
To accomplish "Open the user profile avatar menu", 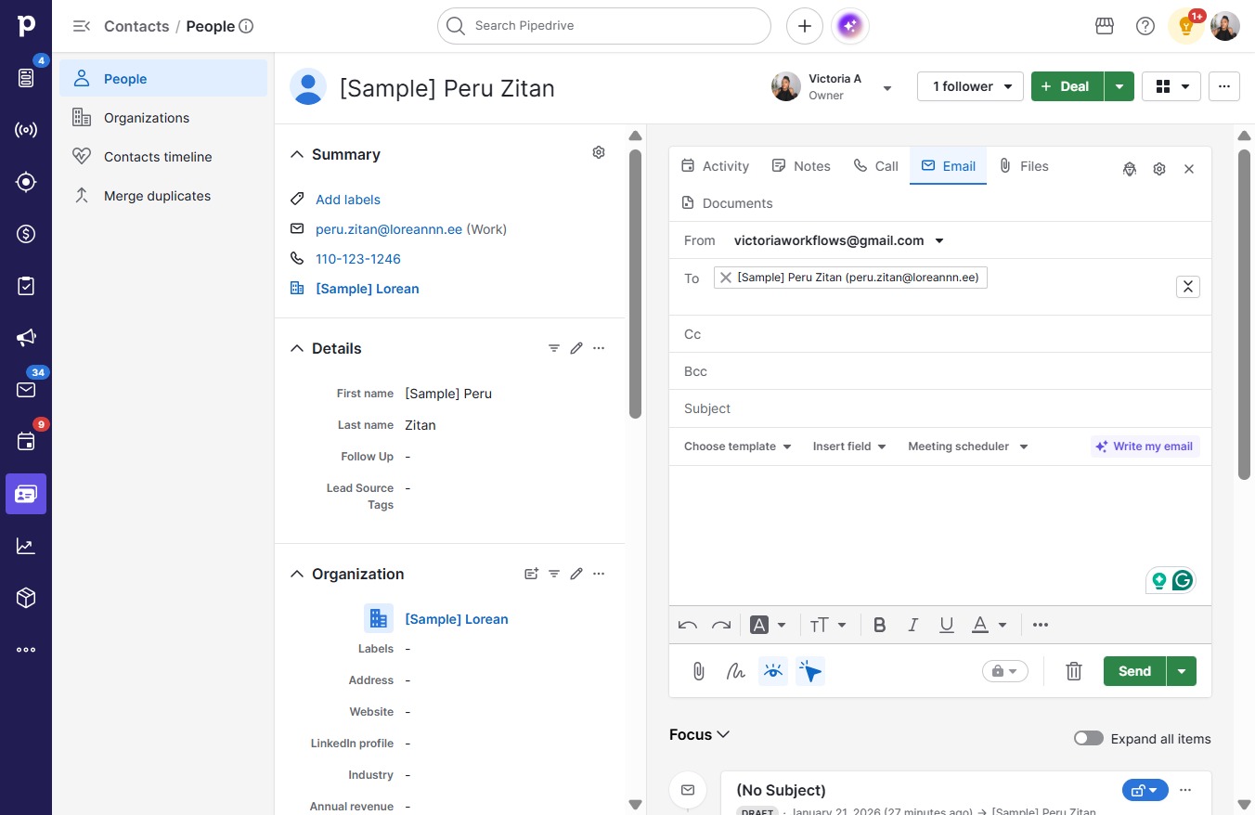I will click(1225, 26).
